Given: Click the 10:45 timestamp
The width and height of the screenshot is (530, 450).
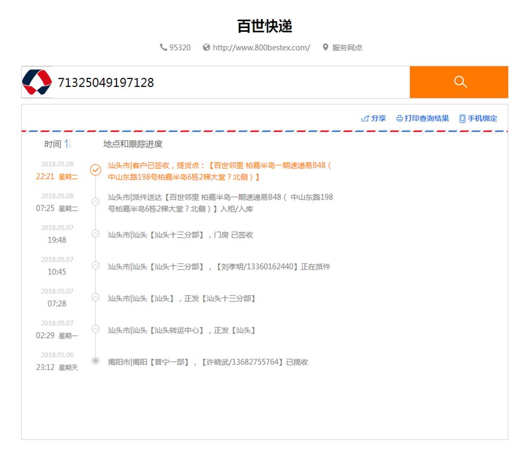Looking at the screenshot, I should pyautogui.click(x=57, y=272).
